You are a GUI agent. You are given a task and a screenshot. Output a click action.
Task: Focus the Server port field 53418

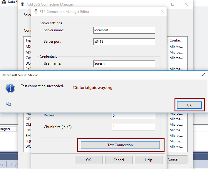pos(124,42)
